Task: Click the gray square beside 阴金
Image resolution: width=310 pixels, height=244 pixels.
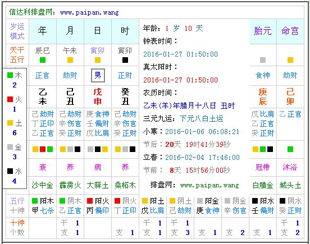Action: click(x=227, y=201)
